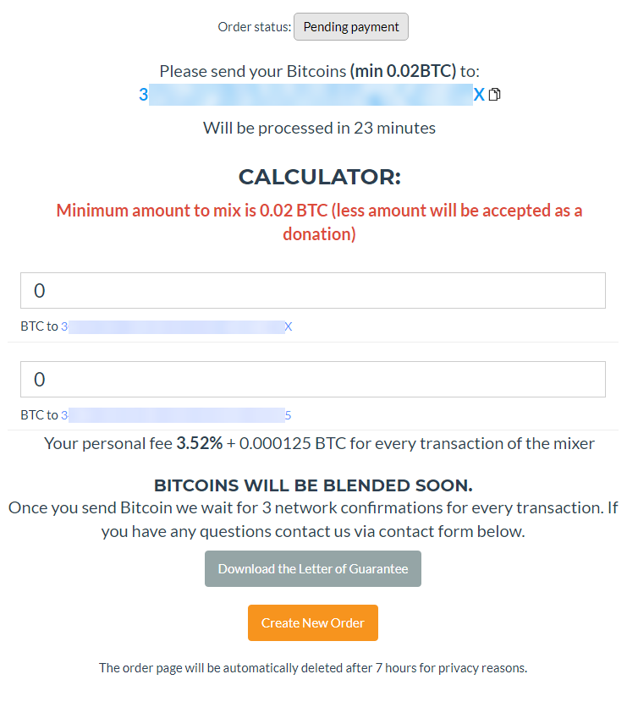Check order status by clicking Pending payment
627x707 pixels.
350,26
